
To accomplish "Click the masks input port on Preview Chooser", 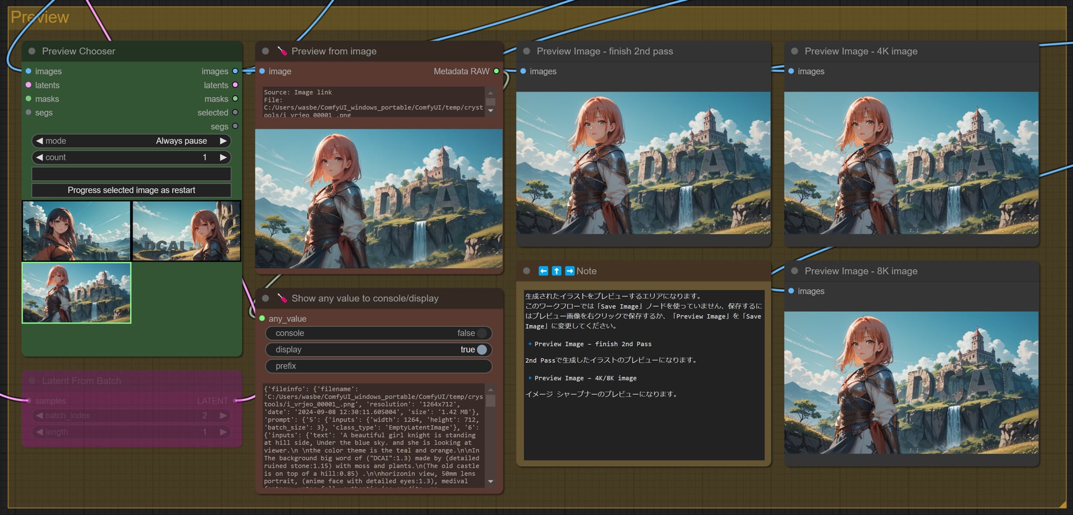I will [x=29, y=99].
